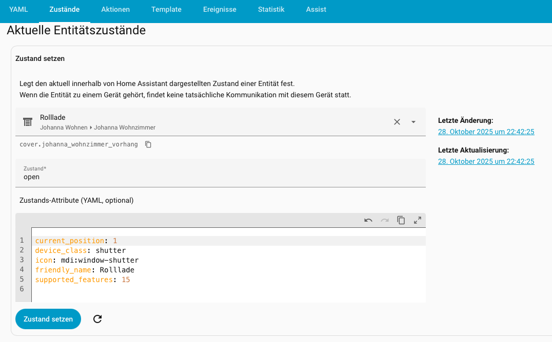
Task: Clear the selected Rolllade entity
Action: pyautogui.click(x=397, y=122)
